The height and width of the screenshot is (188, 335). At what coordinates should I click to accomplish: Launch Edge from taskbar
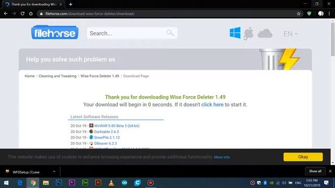point(20,183)
